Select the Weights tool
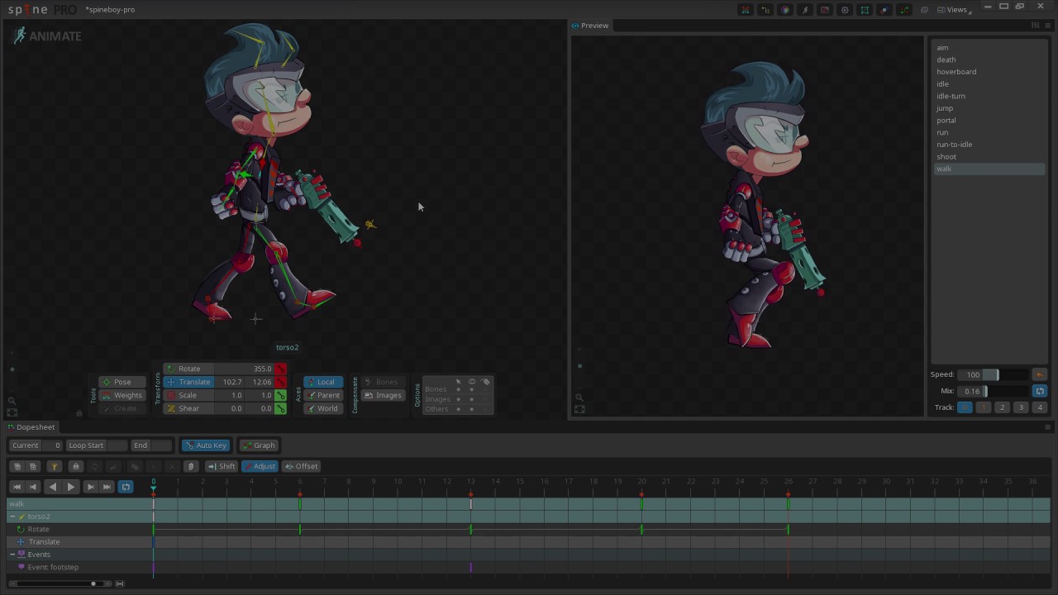This screenshot has height=595, width=1058. pos(122,395)
